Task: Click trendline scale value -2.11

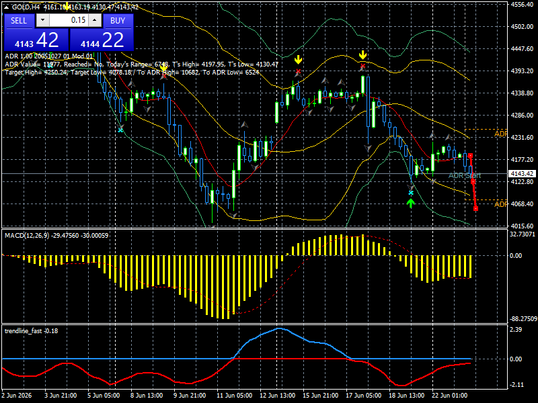Action: (x=516, y=385)
